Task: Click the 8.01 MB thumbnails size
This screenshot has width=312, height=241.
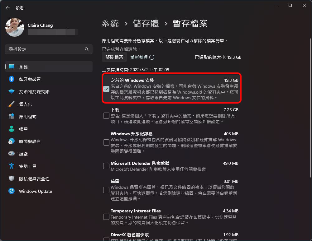Action: (231, 181)
